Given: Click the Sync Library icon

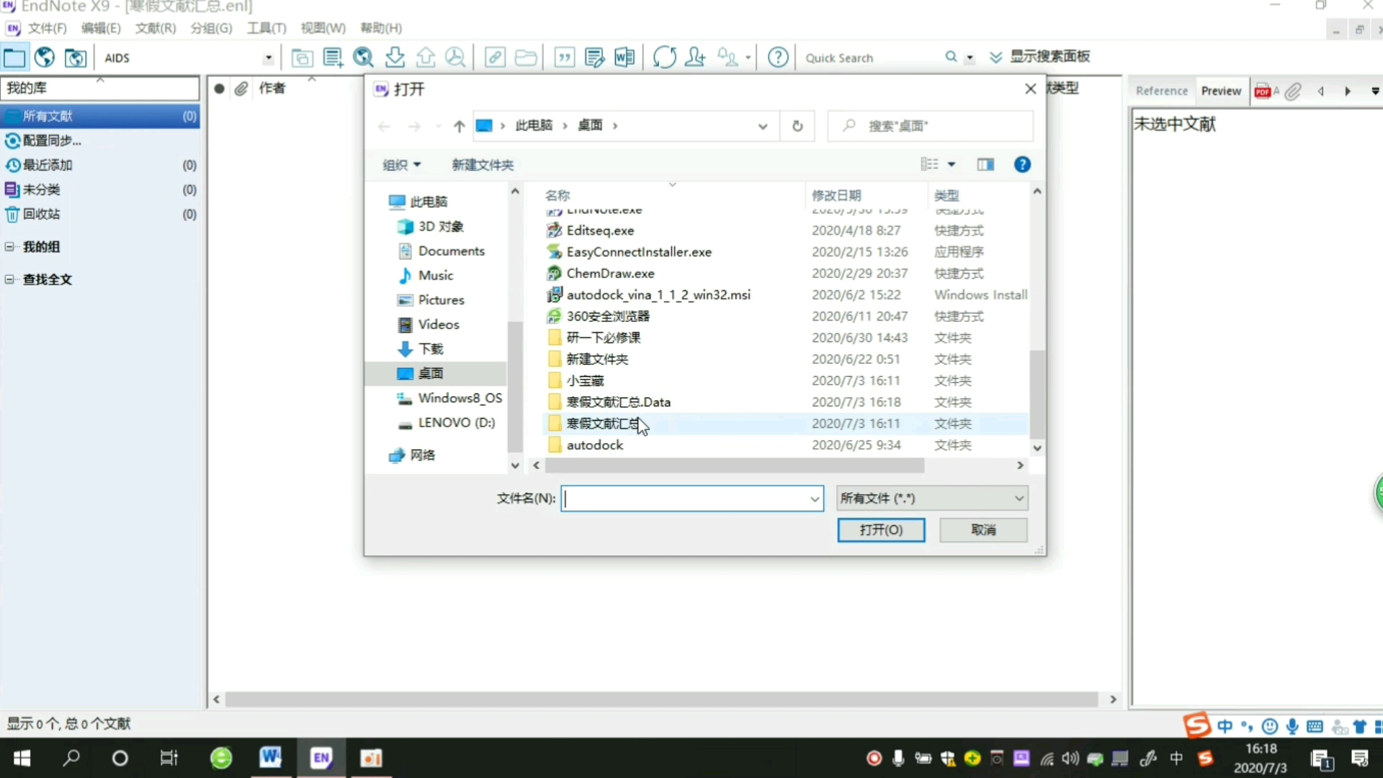Looking at the screenshot, I should [x=664, y=57].
